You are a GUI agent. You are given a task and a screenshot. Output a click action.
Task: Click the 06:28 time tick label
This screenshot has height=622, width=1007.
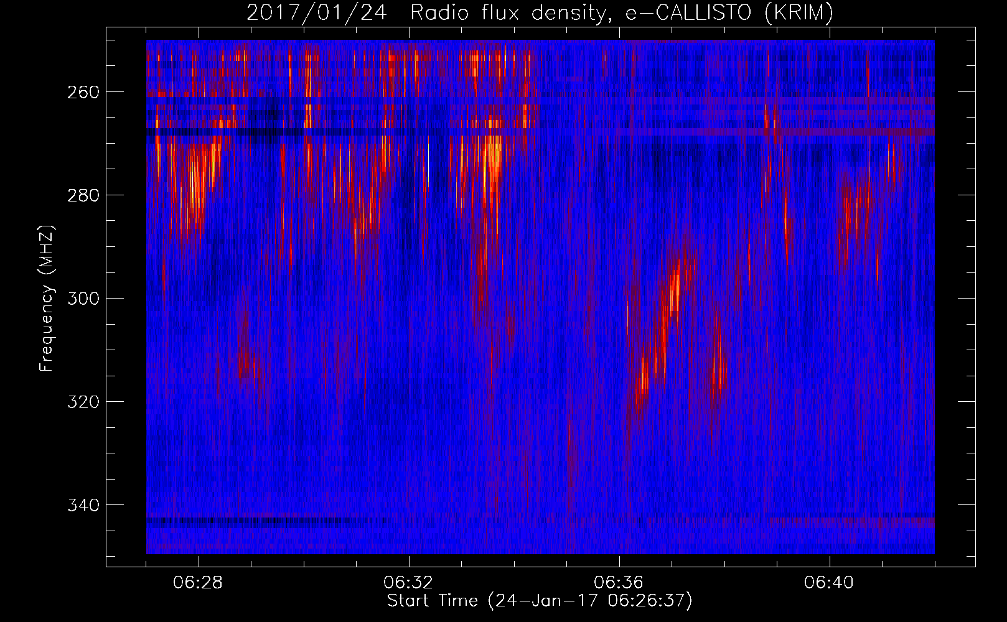pyautogui.click(x=198, y=583)
